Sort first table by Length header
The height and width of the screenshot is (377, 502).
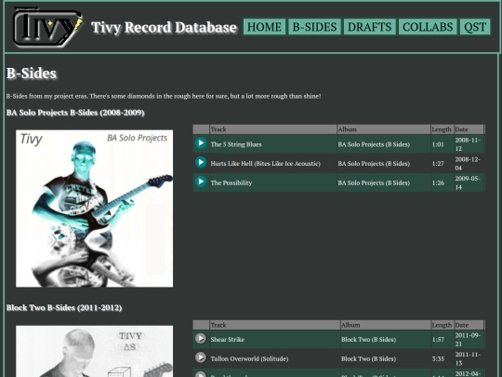[x=443, y=129]
